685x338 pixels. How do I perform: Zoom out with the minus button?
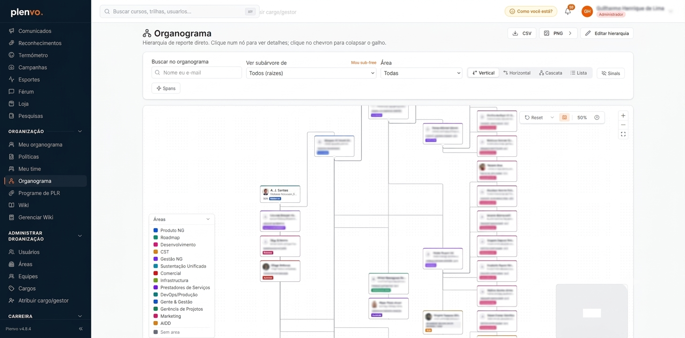pos(623,125)
